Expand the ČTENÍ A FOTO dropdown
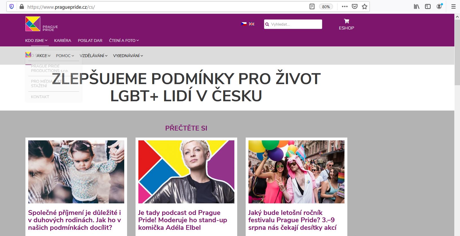 pos(124,41)
